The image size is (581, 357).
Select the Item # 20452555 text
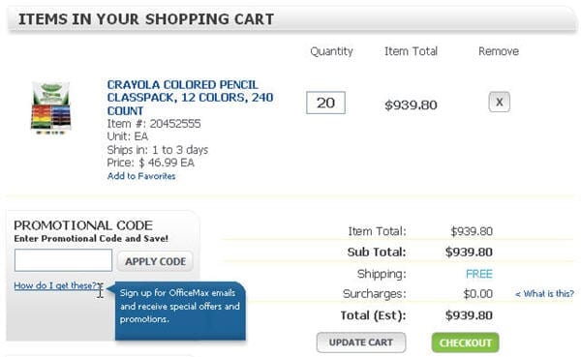coord(154,124)
